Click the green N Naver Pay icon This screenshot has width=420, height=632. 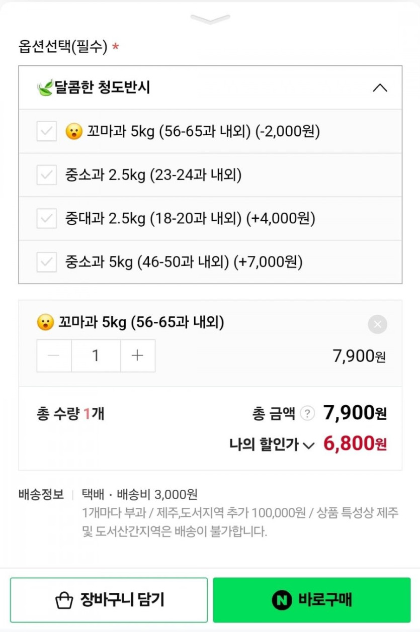pyautogui.click(x=282, y=600)
